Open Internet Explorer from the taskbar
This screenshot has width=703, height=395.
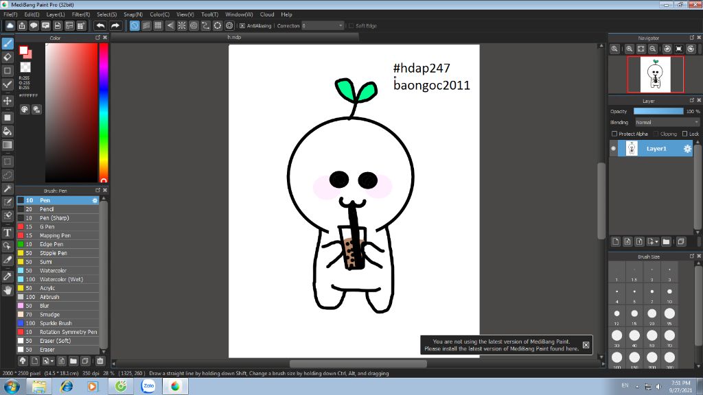pos(67,386)
